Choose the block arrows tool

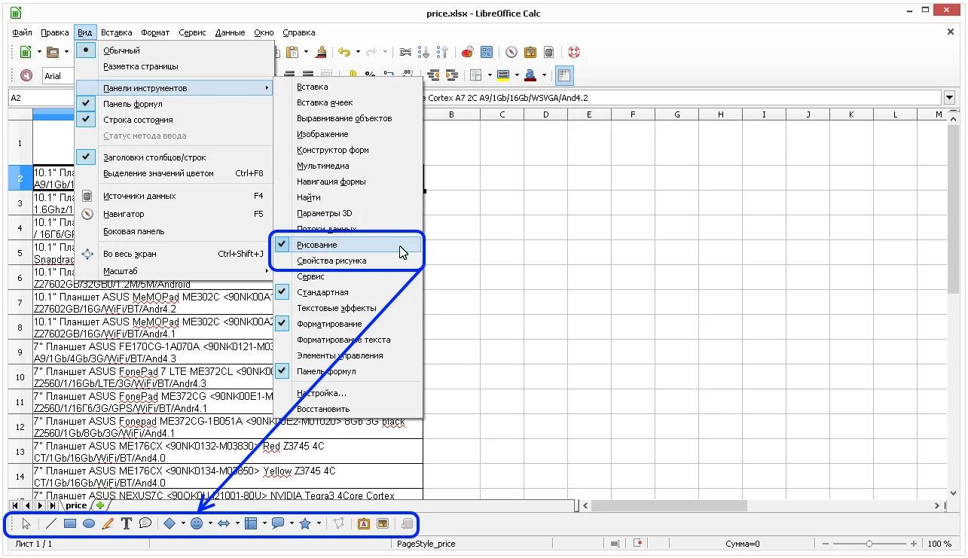[224, 523]
